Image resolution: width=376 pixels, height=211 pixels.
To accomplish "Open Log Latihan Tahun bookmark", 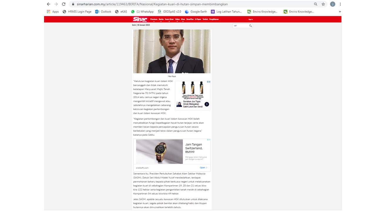I will click(x=226, y=12).
